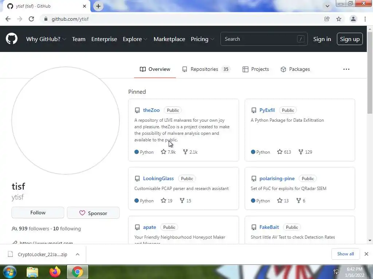This screenshot has width=373, height=279.
Task: Switch to Packages tab
Action: click(295, 69)
